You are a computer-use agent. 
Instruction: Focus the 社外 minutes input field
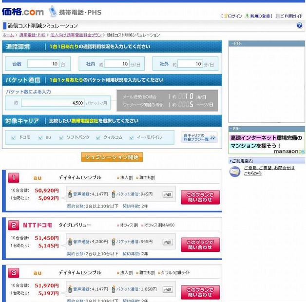point(190,64)
